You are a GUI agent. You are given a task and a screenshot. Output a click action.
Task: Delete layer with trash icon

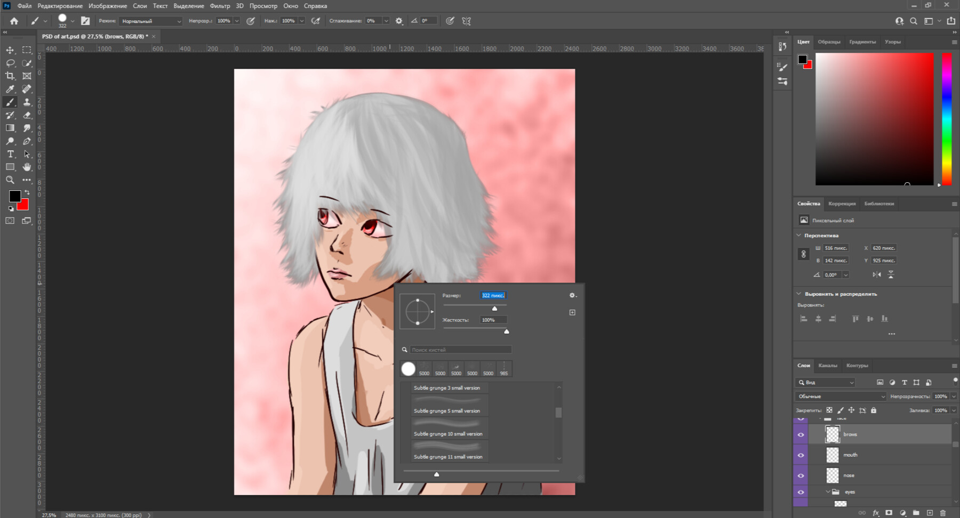click(943, 513)
